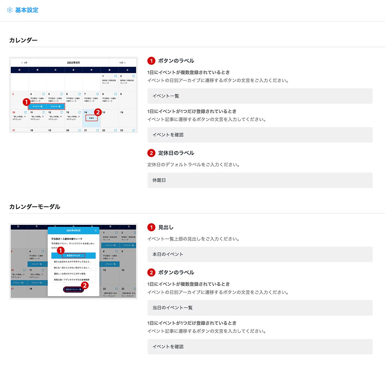Image resolution: width=385 pixels, height=366 pixels.
Task: Go to next month 10月 in calendar preview
Action: [x=122, y=62]
